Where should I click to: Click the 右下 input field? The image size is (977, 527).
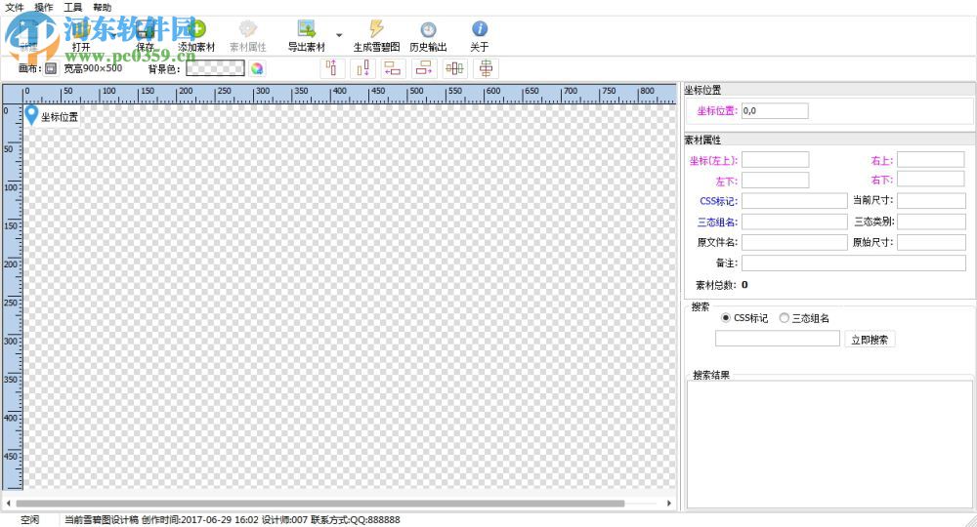931,180
